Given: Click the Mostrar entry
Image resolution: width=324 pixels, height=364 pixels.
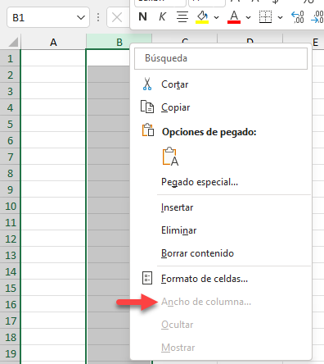Looking at the screenshot, I should click(x=221, y=348).
